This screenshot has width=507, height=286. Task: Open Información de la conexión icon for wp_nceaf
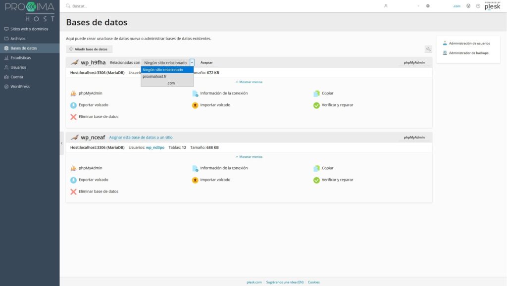click(195, 168)
